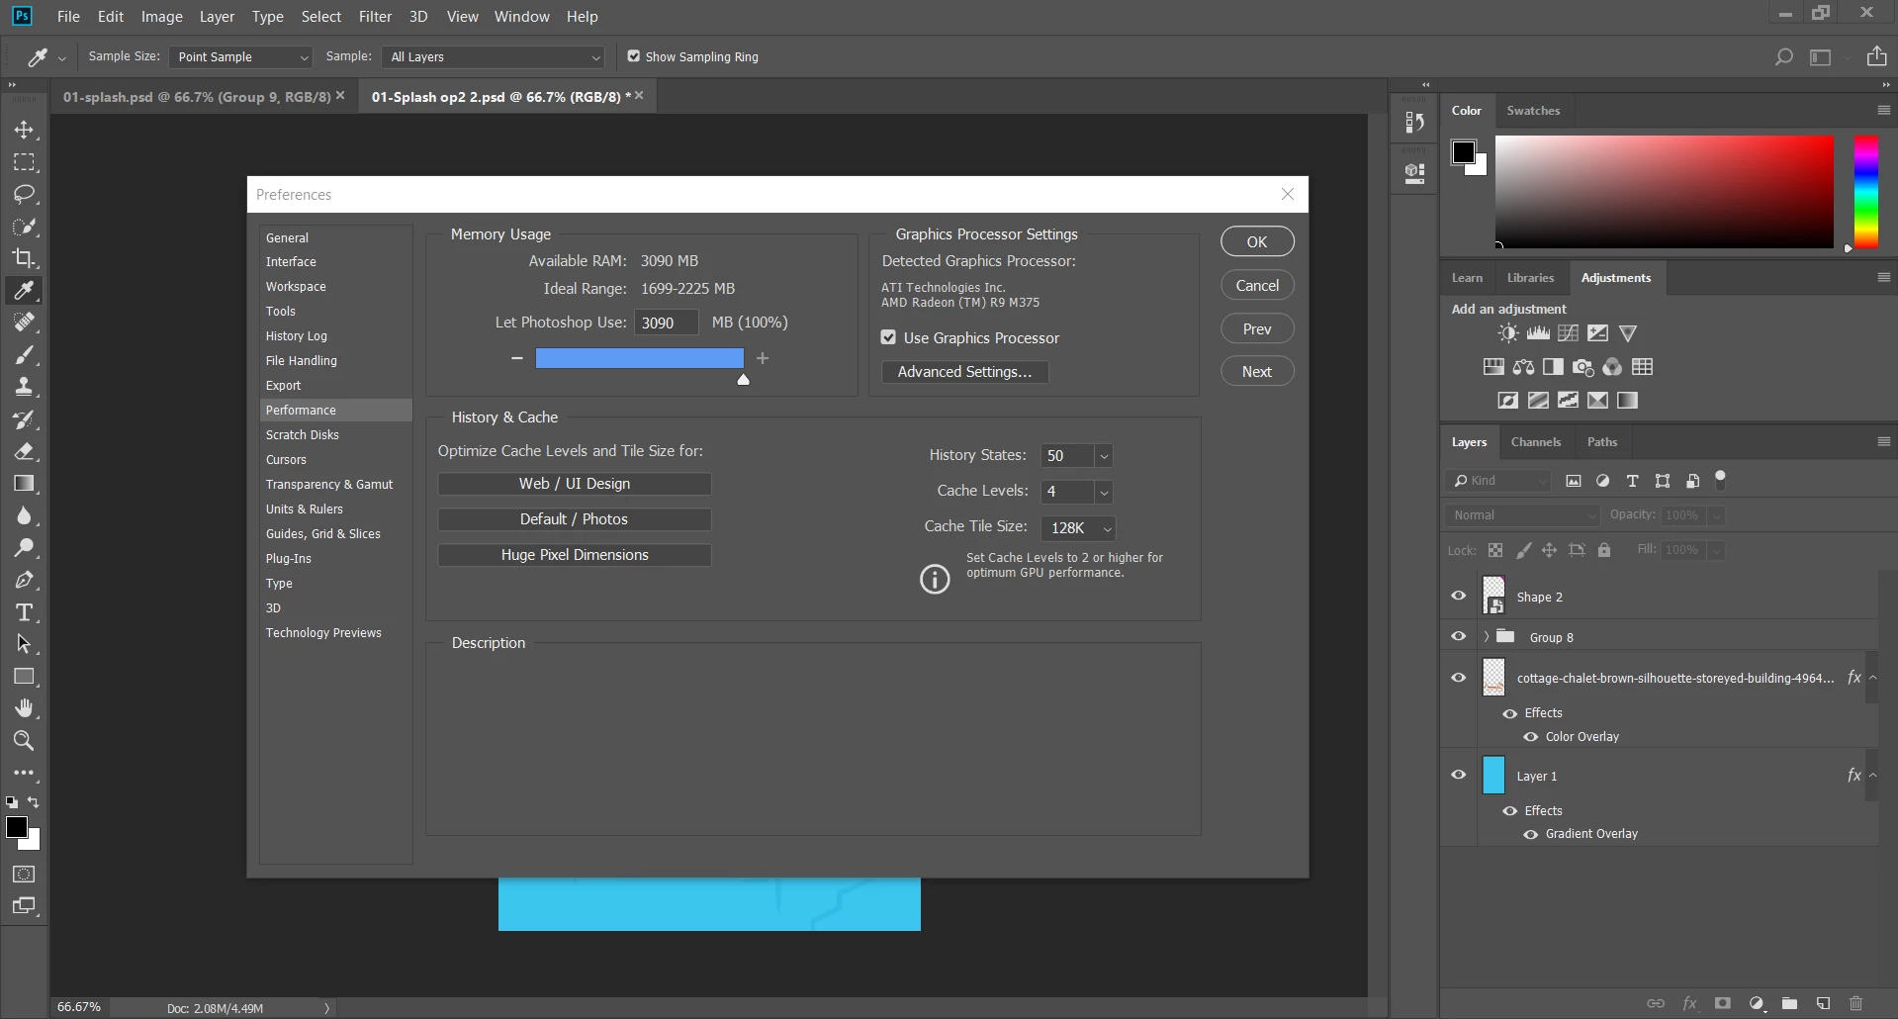Hide the cottage-chalet layer
The image size is (1898, 1019).
tap(1458, 678)
